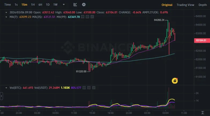Click the MA(99) value 62349.78

[74, 17]
